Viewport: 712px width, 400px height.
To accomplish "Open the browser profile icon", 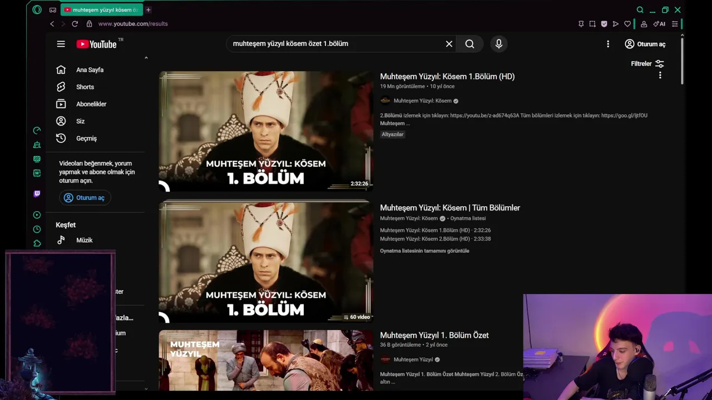I will [x=644, y=24].
